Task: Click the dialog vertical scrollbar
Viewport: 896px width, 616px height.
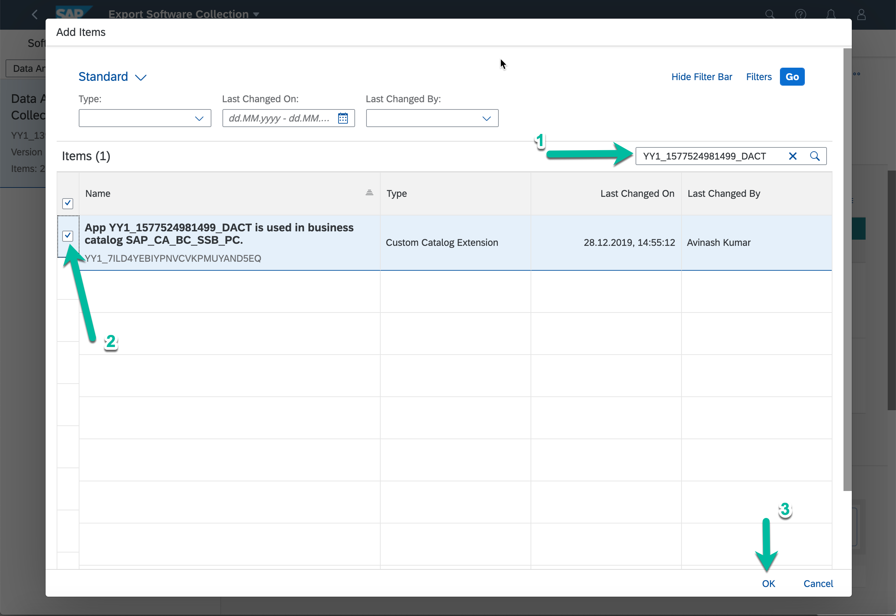Action: tap(847, 270)
